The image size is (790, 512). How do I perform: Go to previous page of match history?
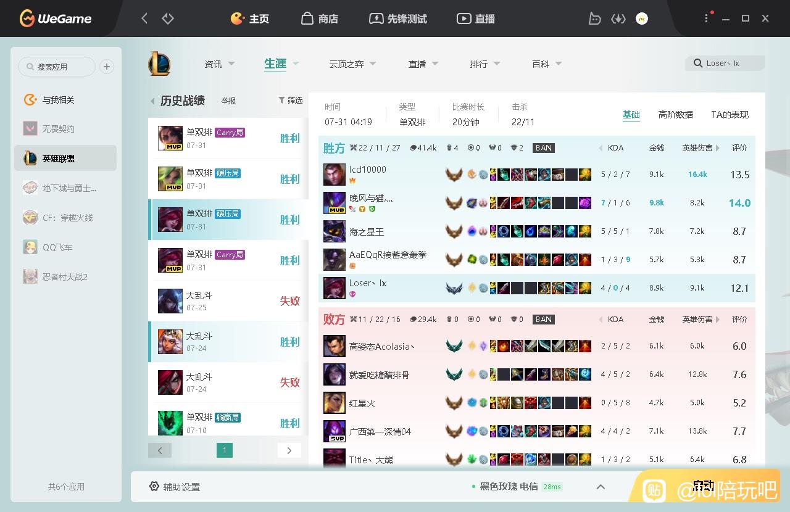(x=160, y=450)
